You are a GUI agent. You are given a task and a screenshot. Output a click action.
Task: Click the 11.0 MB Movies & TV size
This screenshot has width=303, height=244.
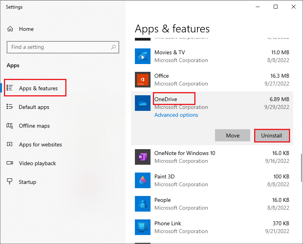click(280, 52)
